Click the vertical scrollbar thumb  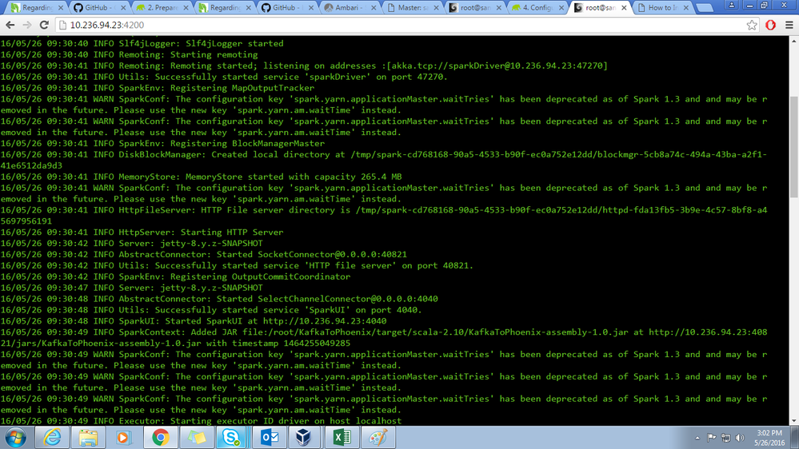point(794,148)
